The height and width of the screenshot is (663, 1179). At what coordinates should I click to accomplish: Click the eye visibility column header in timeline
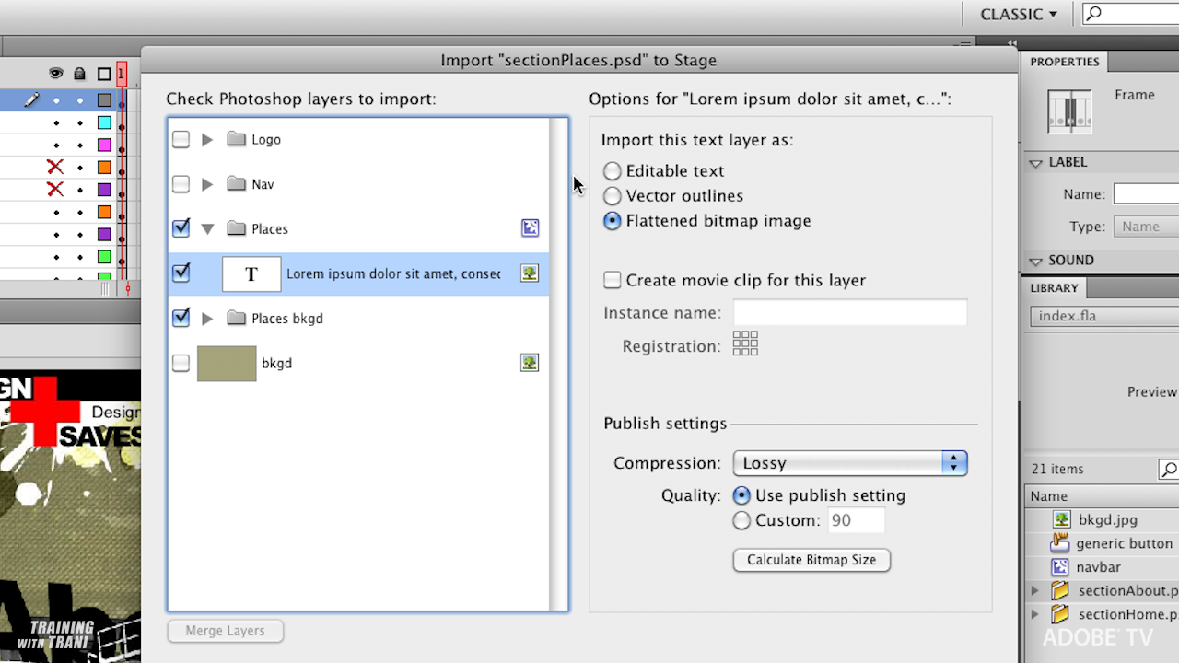56,74
